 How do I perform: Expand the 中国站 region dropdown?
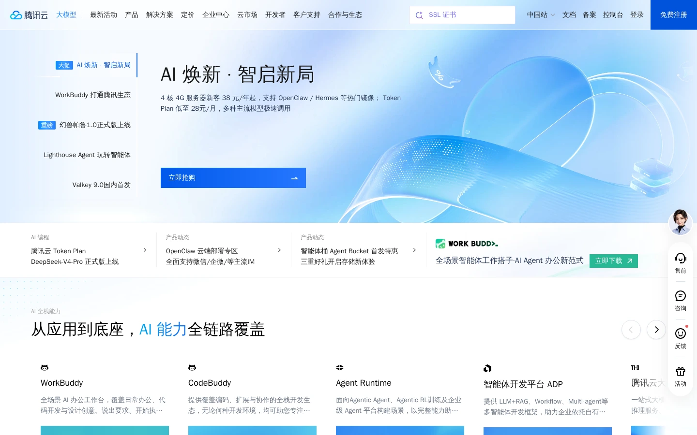[x=541, y=15]
